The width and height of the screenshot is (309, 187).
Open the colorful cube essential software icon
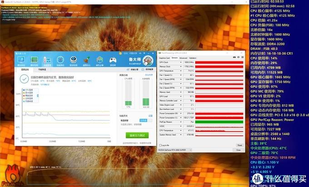pos(100,60)
